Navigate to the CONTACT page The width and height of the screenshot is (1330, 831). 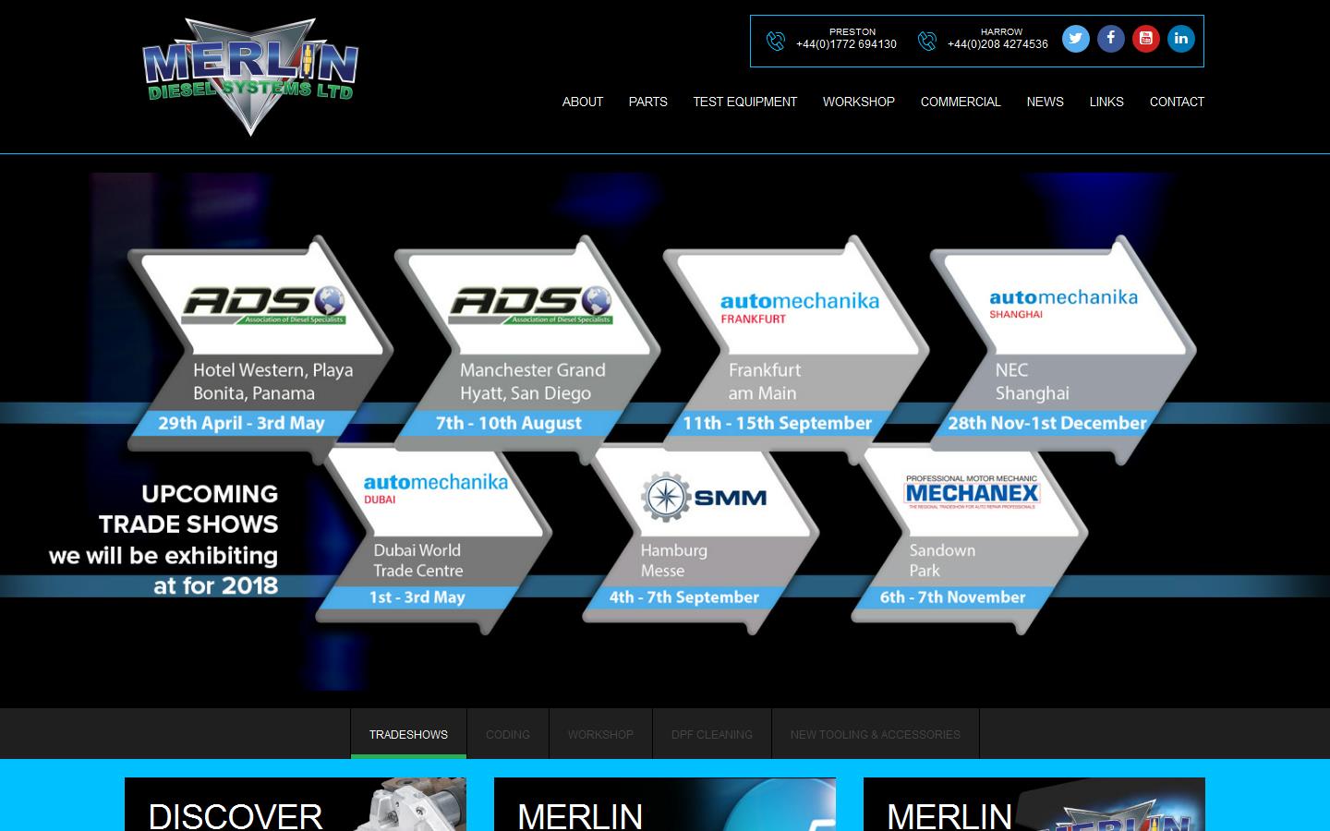point(1177,102)
